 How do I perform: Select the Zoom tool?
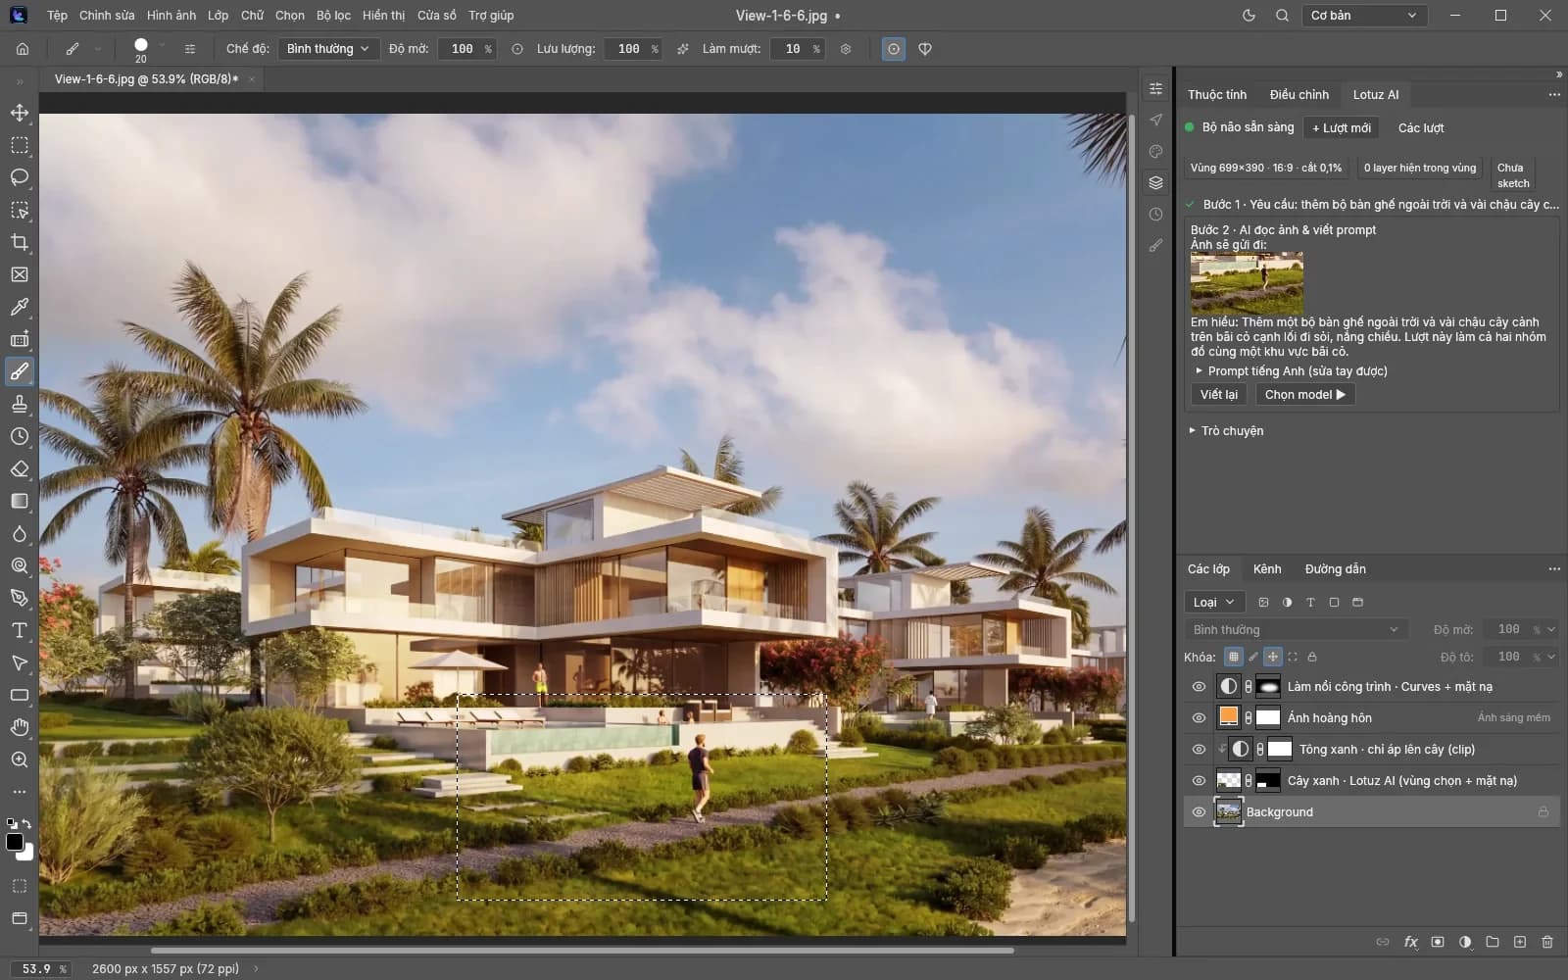(x=19, y=759)
